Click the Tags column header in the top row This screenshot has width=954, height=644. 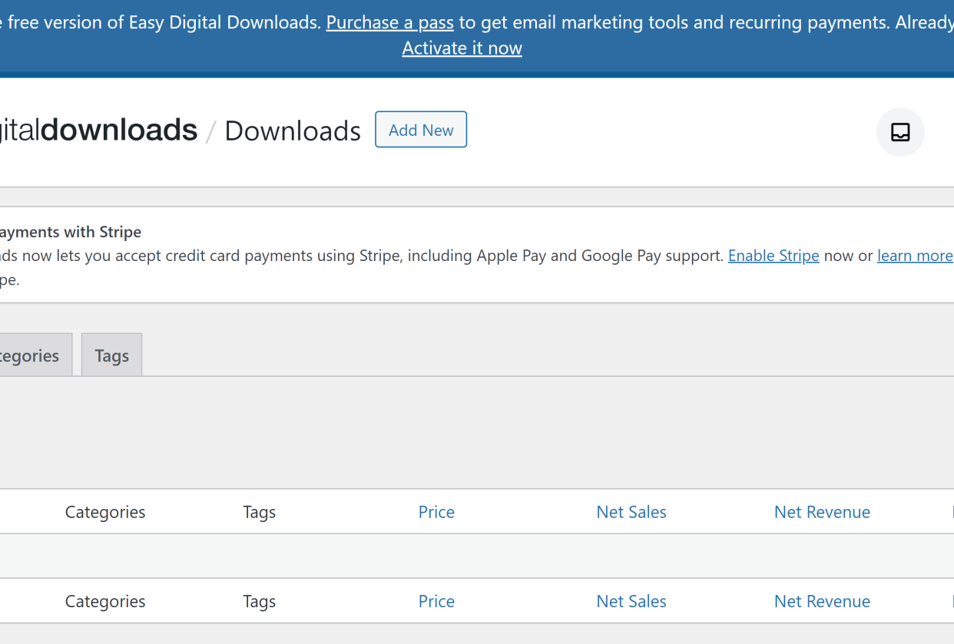tap(260, 512)
